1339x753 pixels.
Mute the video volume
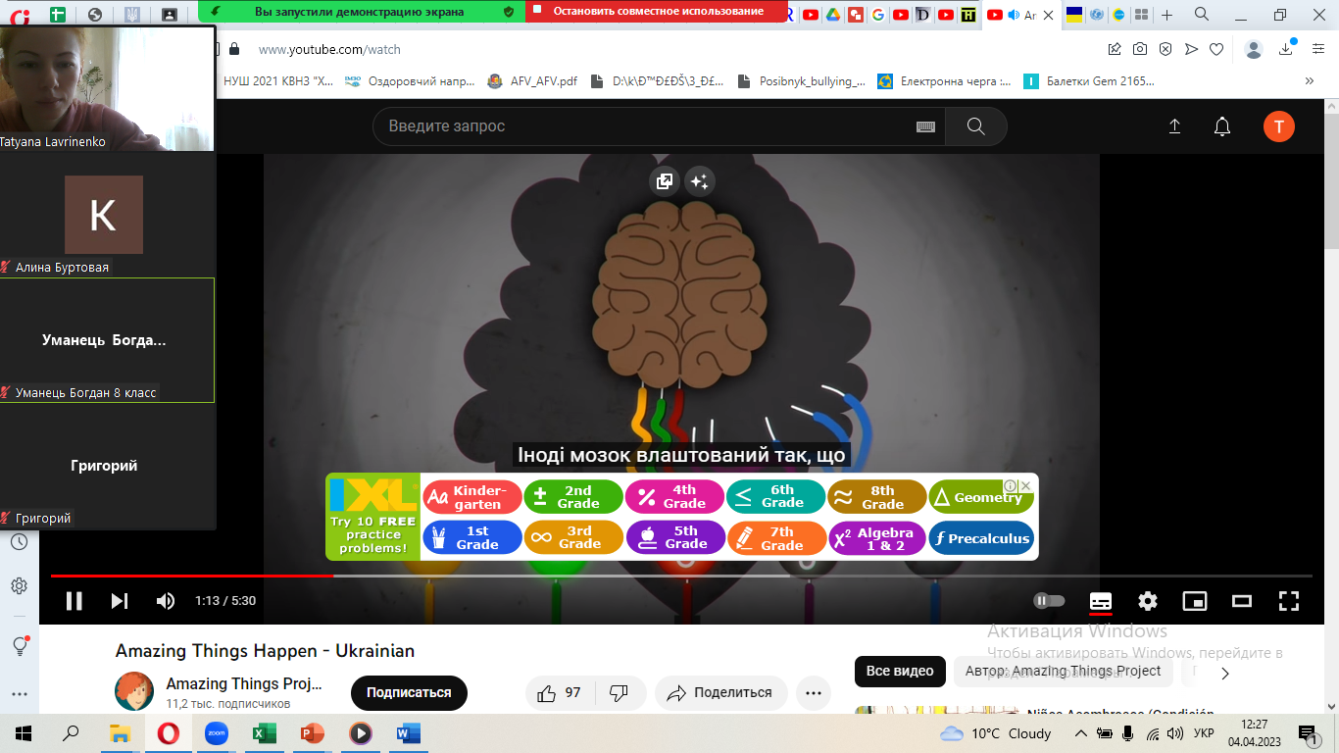(x=166, y=601)
